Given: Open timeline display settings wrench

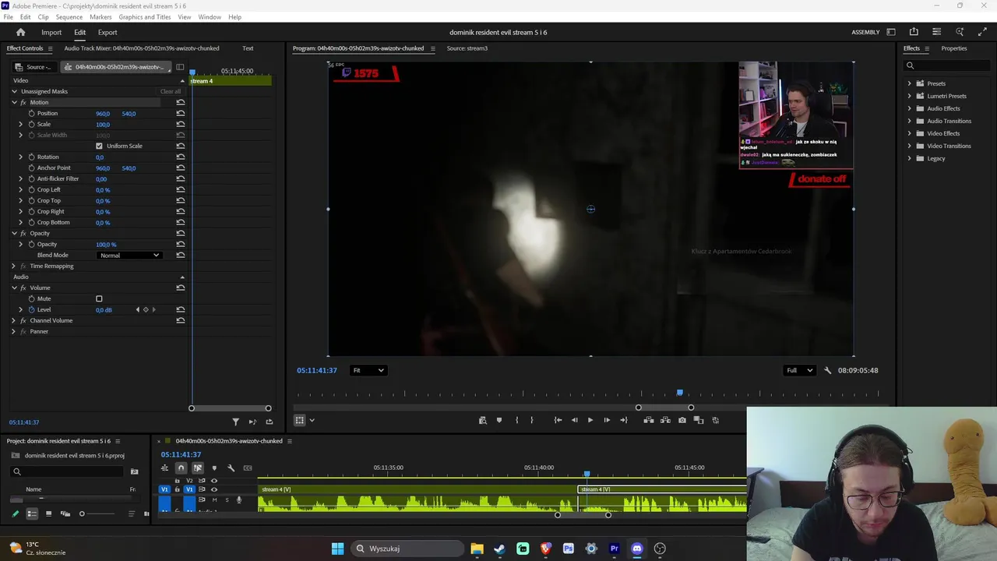Looking at the screenshot, I should [231, 467].
